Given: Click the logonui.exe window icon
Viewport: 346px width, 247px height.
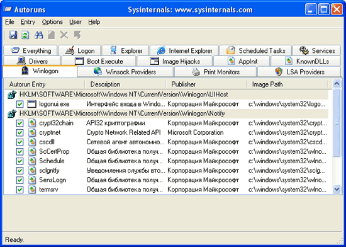Looking at the screenshot, I should pos(32,104).
